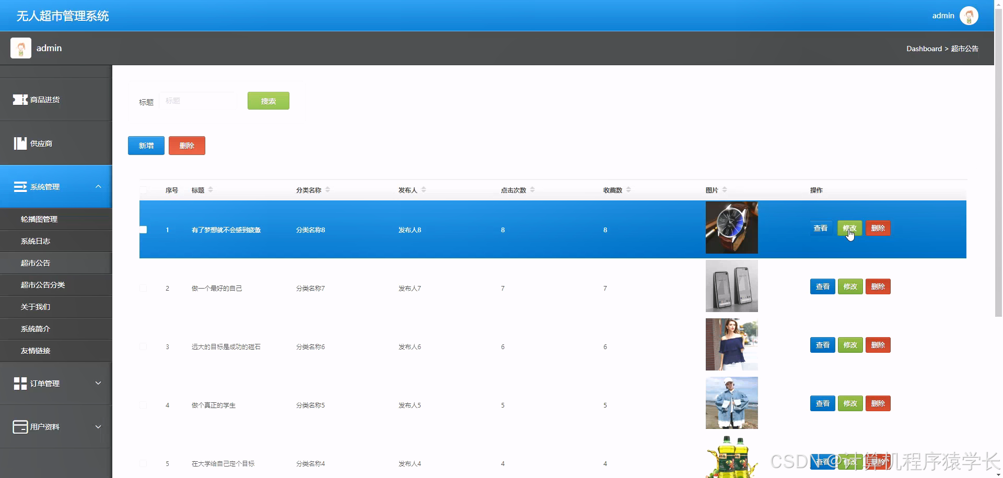Screen dimensions: 1003x478
Task: Check the checkbox for row 做一个最好的自己
Action: pos(143,288)
